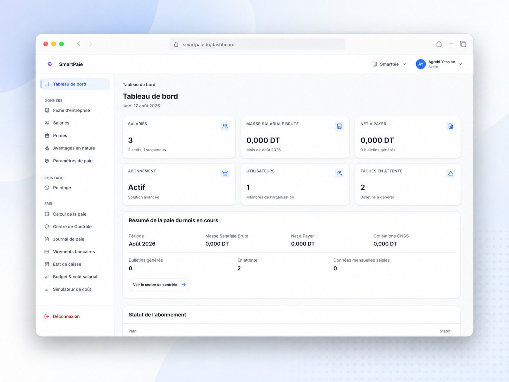Image resolution: width=509 pixels, height=382 pixels.
Task: Click the archive icon beside Etat de caisse
Action: [47, 264]
